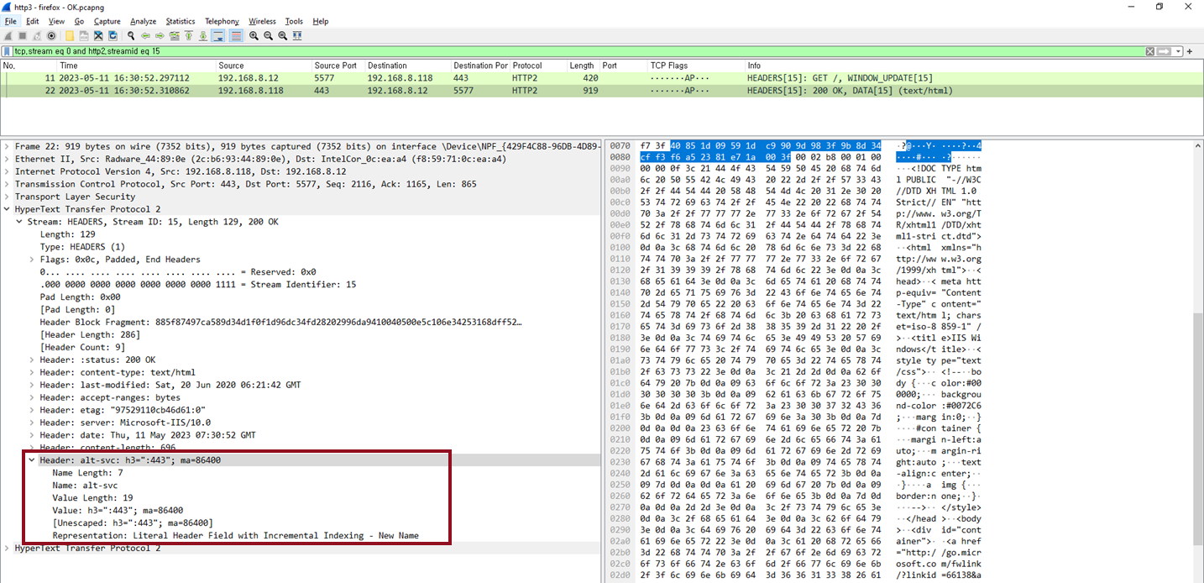Open the View menu
The height and width of the screenshot is (583, 1204).
tap(55, 21)
